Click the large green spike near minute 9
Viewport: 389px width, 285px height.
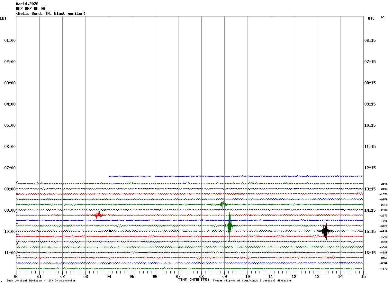point(229,225)
